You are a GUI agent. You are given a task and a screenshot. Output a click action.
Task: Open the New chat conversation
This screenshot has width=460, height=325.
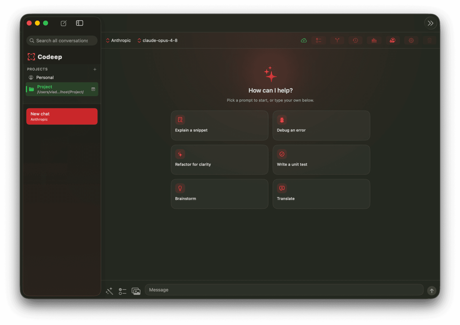tap(62, 116)
